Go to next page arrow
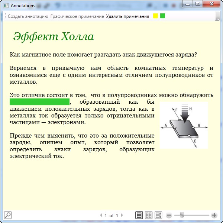This screenshot has width=223, height=223. click(122, 215)
